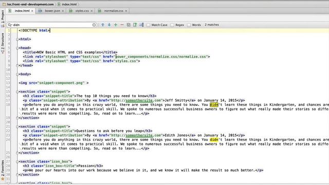Image resolution: width=329 pixels, height=185 pixels.
Task: Open the Project tool window
Action: pos(3,18)
